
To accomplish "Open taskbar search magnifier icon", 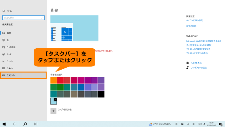I will click(x=25, y=124).
